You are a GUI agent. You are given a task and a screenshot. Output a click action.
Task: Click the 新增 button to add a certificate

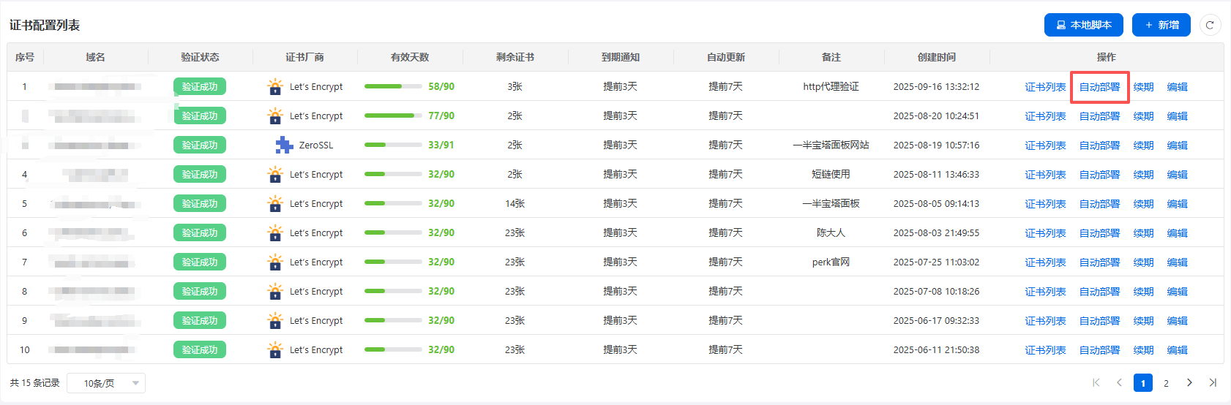point(1161,25)
